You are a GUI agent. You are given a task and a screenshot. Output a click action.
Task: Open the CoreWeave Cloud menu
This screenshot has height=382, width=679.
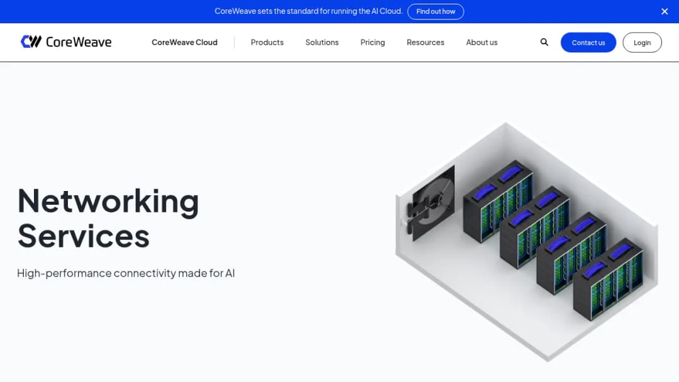tap(184, 42)
